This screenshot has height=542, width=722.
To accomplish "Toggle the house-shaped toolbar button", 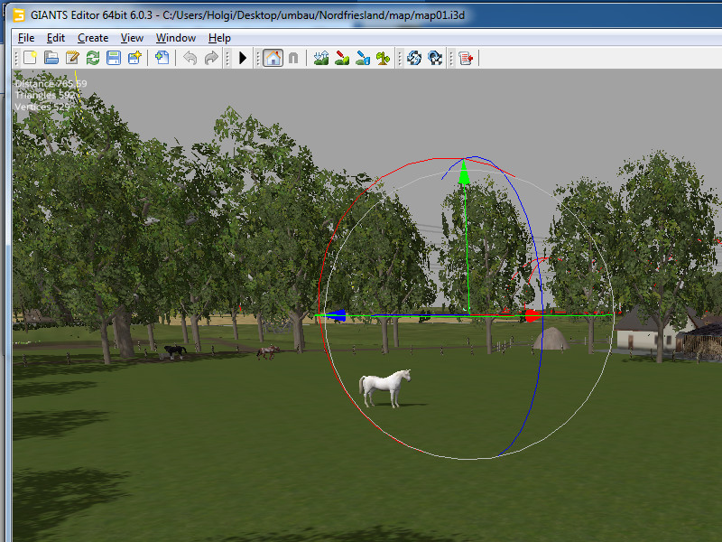I will [273, 58].
